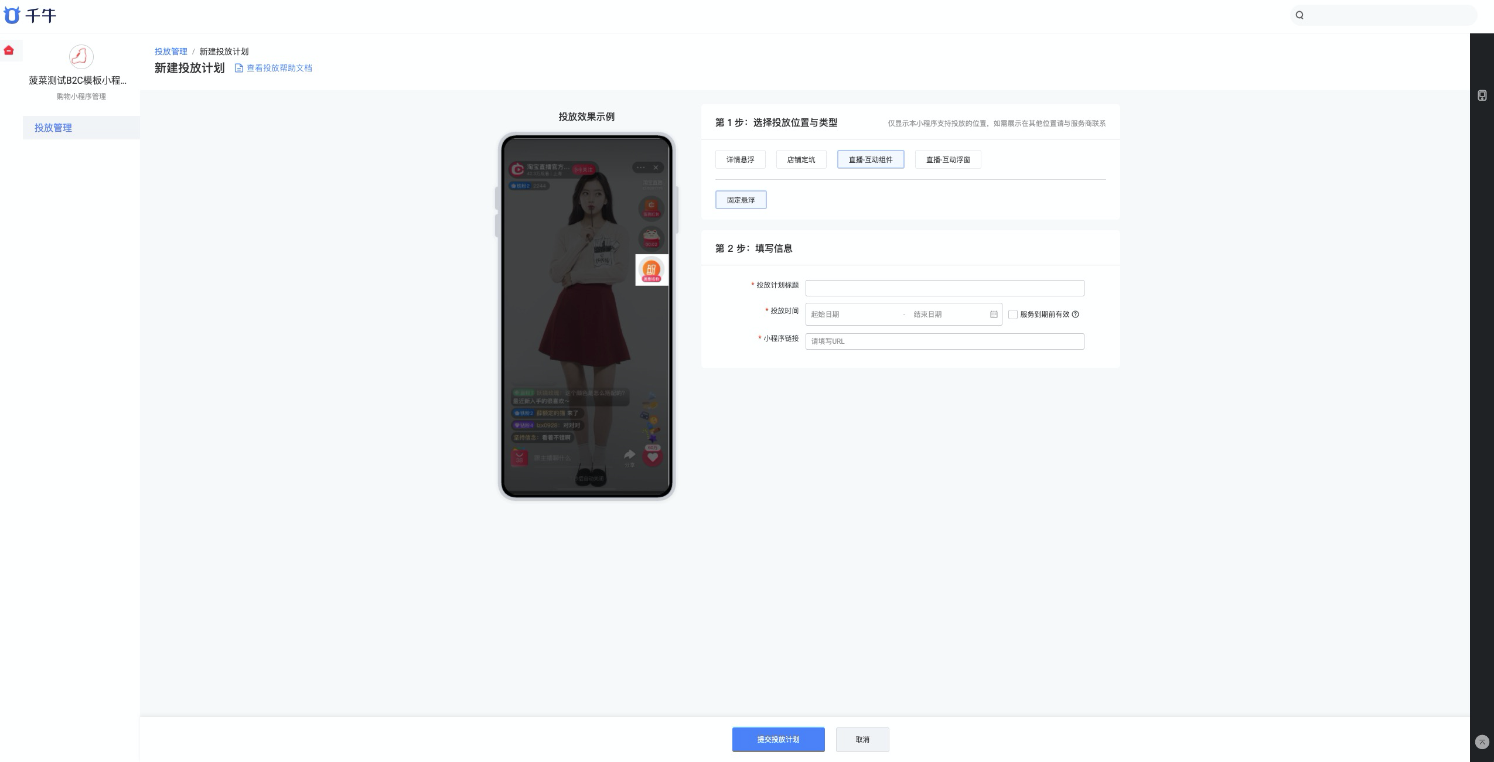1494x762 pixels.
Task: Click the document icon beside help link
Action: (x=238, y=68)
